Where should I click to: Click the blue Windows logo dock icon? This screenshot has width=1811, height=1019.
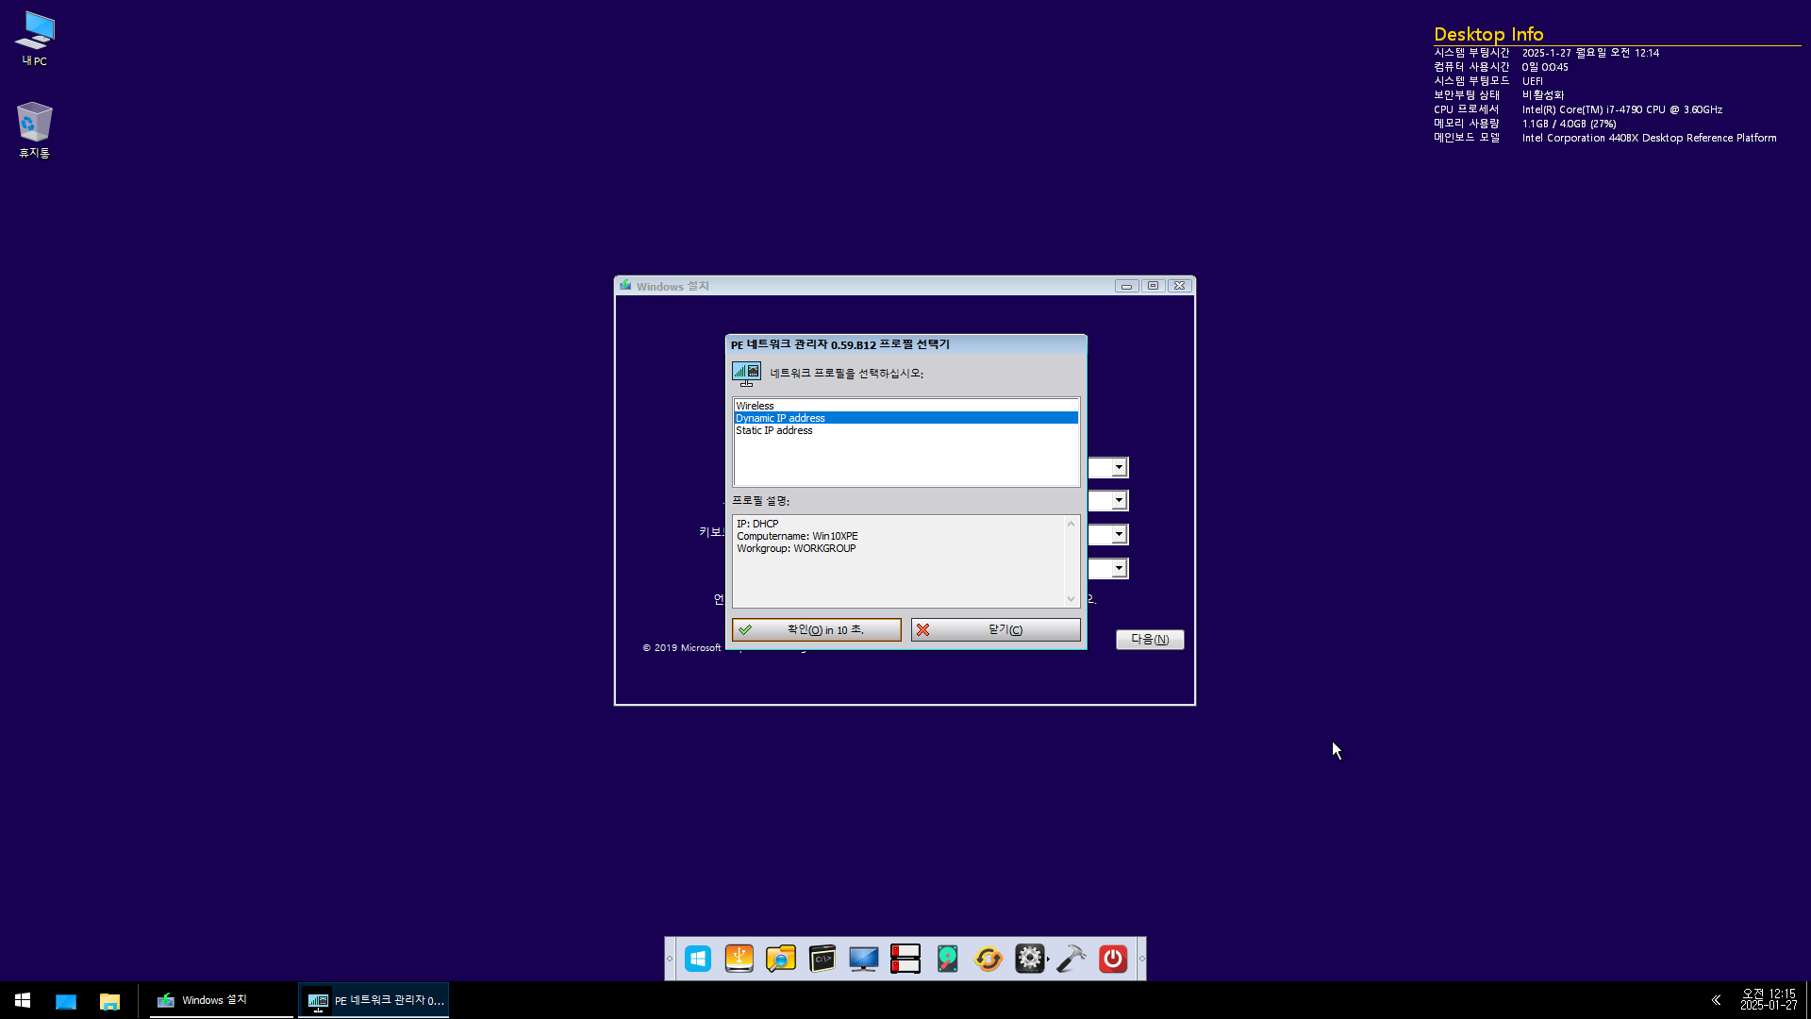point(698,959)
